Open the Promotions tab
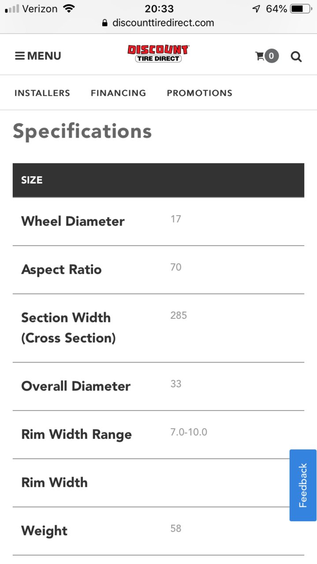This screenshot has width=317, height=564. point(199,93)
